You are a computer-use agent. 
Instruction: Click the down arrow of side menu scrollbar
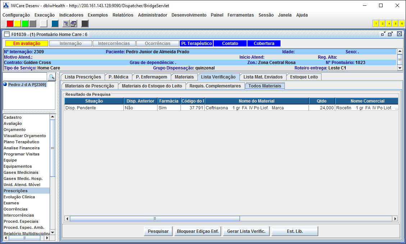click(x=53, y=232)
